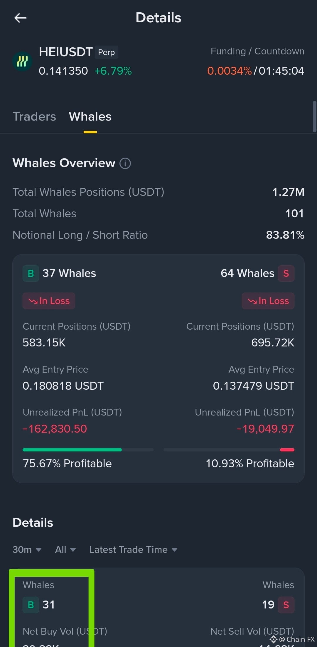Tap the S badge next to 19
Screen dimensions: 317x647
[286, 605]
